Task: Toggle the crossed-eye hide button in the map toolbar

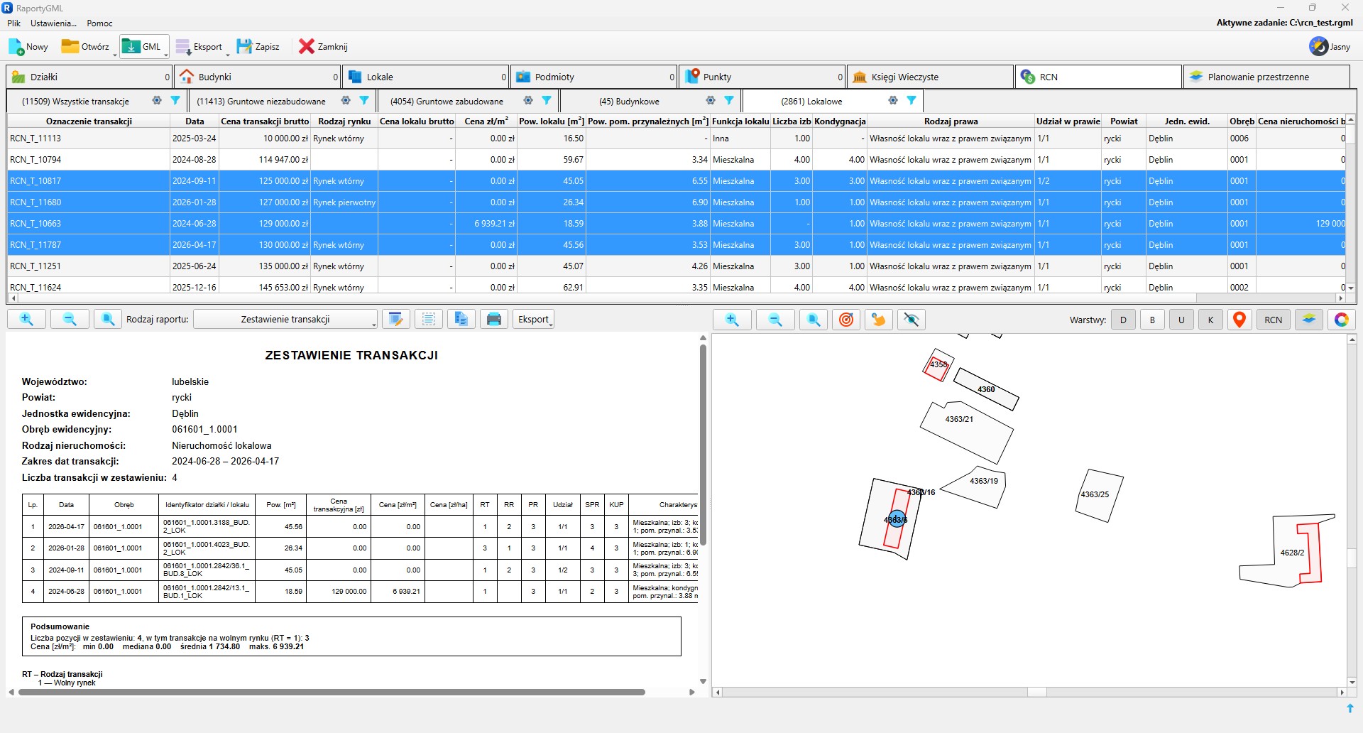Action: click(912, 320)
